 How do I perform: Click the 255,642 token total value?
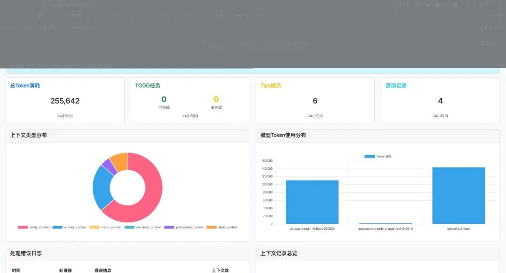[x=65, y=101]
